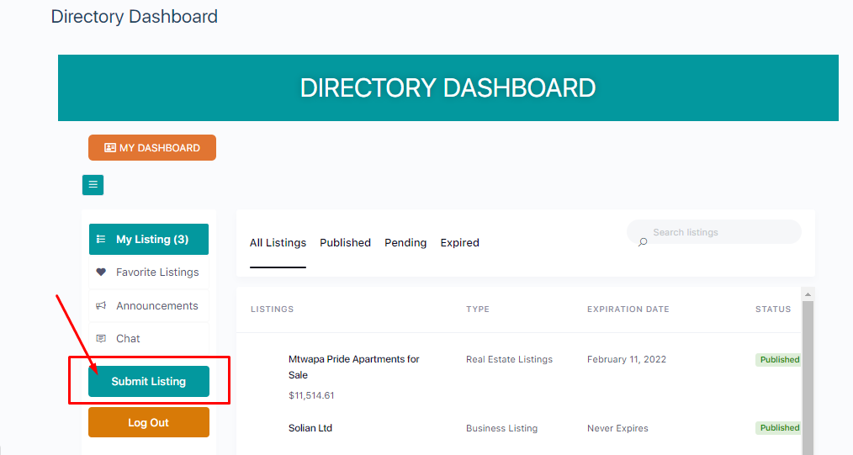Open the Announcements menu item
Screen dimensions: 853x455
[149, 305]
